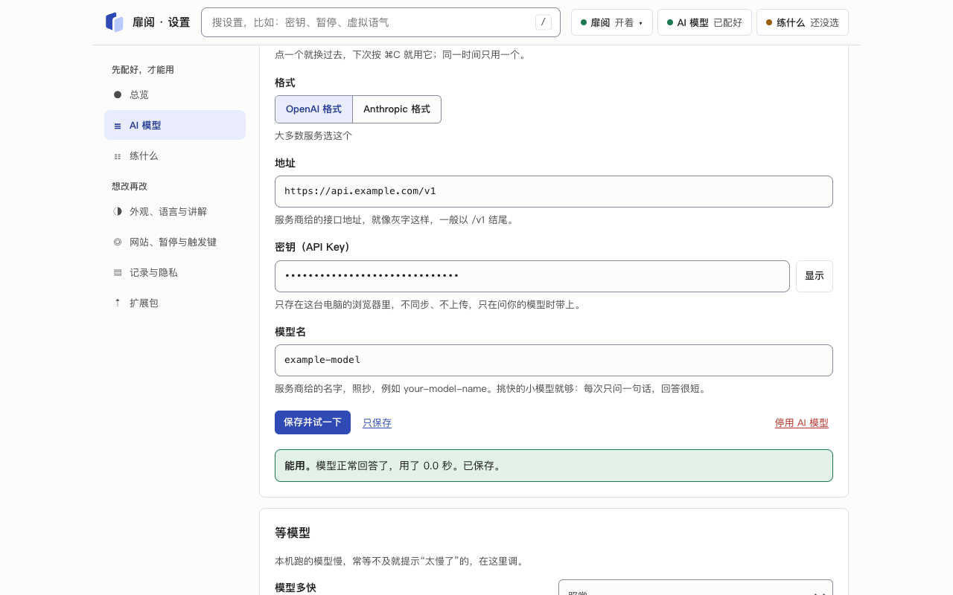Click the 模型名 input field
Image resolution: width=953 pixels, height=595 pixels.
coord(554,360)
